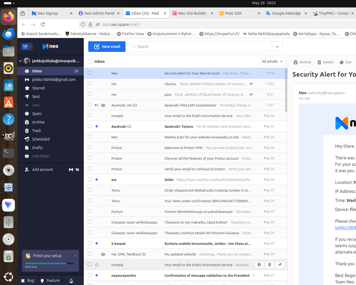The image size is (356, 285).
Task: Pin the hovered noreply email row
Action: pos(280,265)
